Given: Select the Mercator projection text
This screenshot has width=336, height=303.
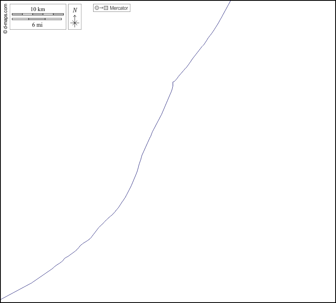Looking at the screenshot, I should (119, 8).
